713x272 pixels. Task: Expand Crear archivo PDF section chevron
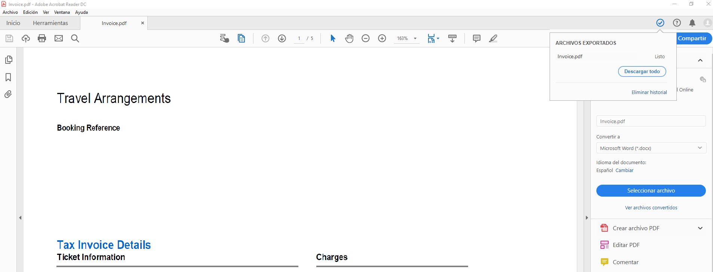[x=700, y=228]
